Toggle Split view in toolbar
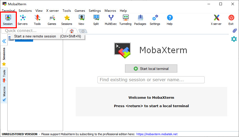The width and height of the screenshot is (239, 137). pos(96,20)
